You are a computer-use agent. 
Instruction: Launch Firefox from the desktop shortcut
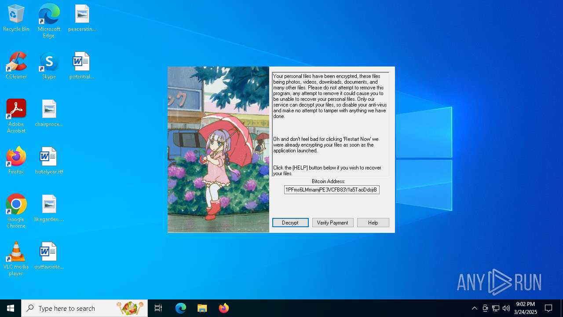tap(16, 161)
